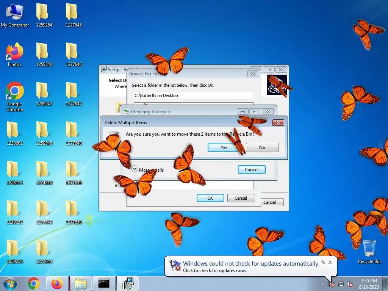
Task: Open the Recycle Bin on desktop
Action: (369, 252)
